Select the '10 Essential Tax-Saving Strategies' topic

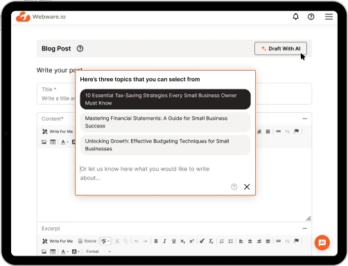pos(165,99)
